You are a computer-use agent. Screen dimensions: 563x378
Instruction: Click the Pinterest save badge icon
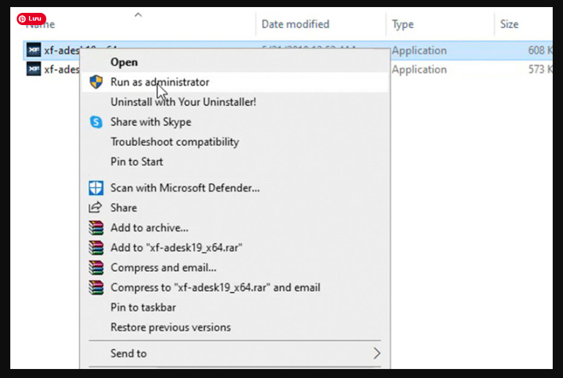(31, 19)
